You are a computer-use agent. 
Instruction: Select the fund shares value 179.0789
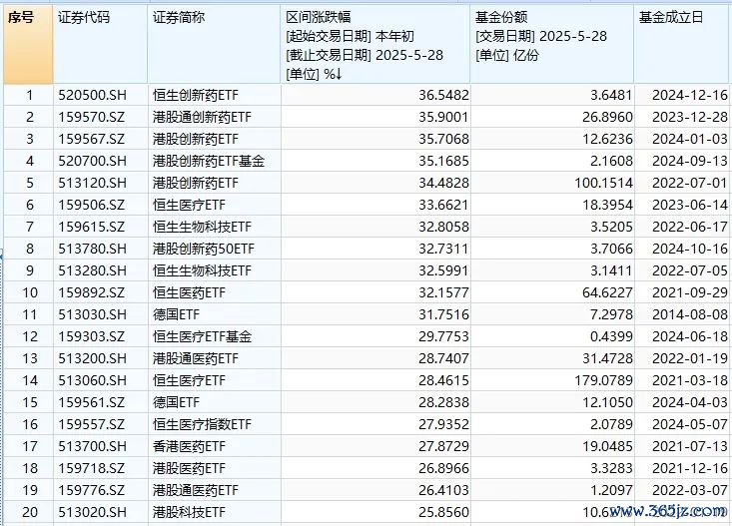603,380
